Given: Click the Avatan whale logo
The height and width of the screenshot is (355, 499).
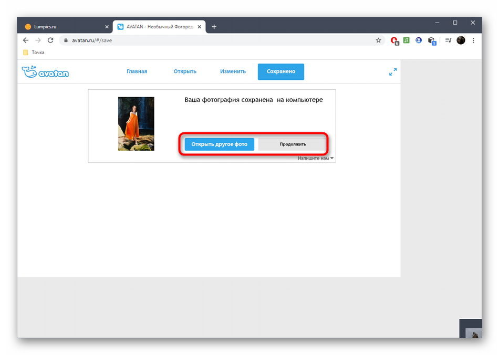Looking at the screenshot, I should click(45, 72).
